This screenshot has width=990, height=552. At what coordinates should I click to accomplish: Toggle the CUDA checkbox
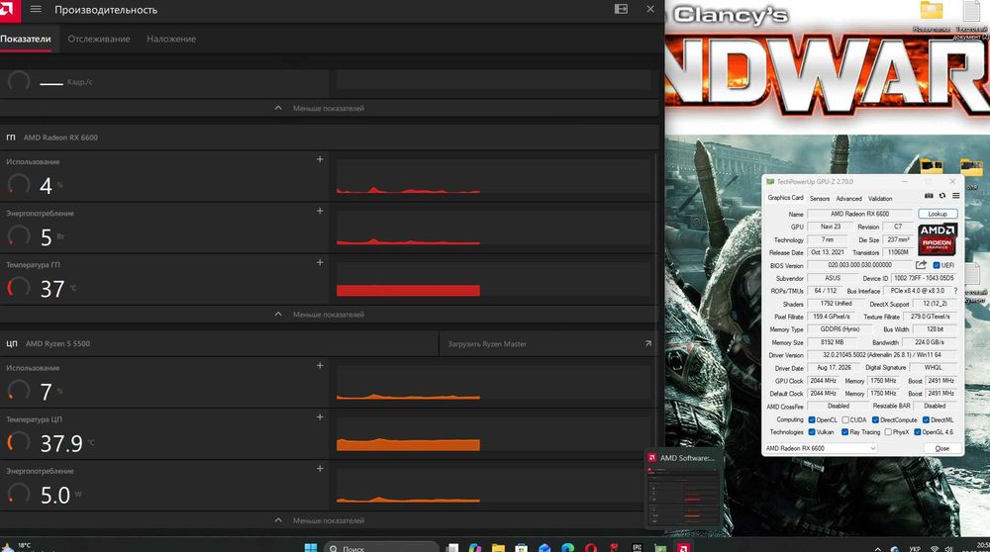pos(845,419)
